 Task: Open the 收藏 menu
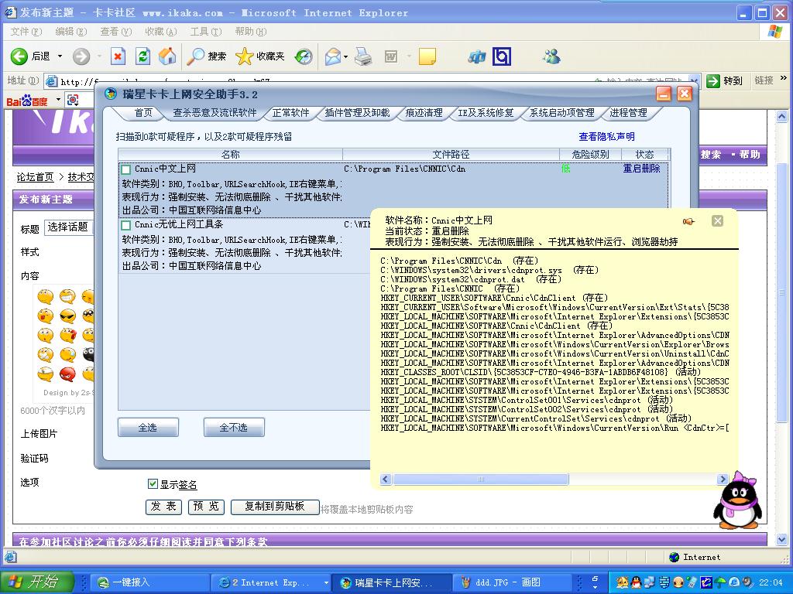[161, 31]
